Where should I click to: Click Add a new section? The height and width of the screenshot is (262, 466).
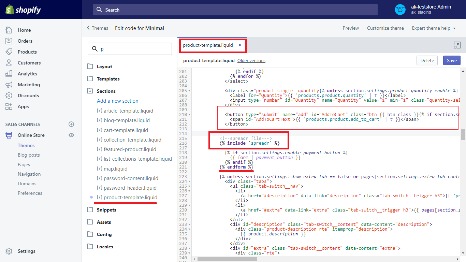tap(118, 101)
